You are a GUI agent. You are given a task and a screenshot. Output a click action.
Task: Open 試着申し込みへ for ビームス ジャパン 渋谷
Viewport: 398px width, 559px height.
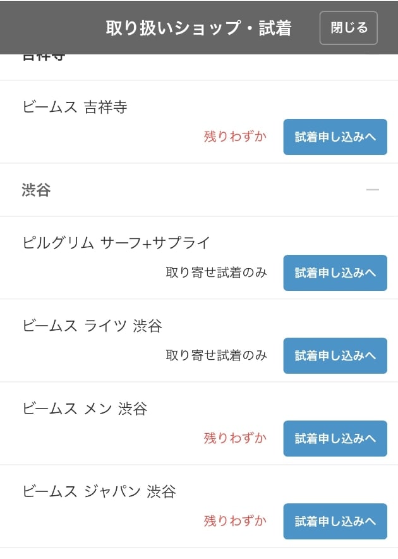[335, 521]
